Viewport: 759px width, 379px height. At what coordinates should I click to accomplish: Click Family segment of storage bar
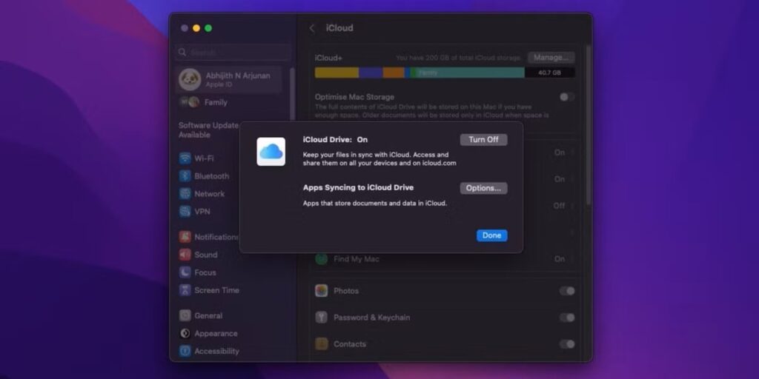(468, 73)
